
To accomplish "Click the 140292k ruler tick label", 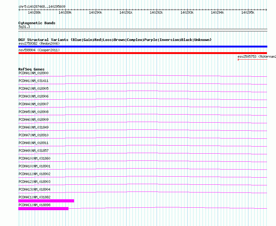I will 156,12.
